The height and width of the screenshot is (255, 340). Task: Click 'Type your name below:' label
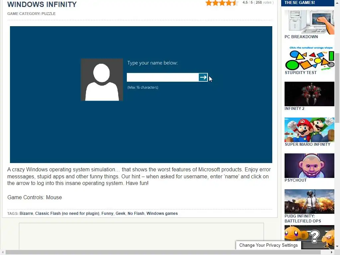point(152,63)
